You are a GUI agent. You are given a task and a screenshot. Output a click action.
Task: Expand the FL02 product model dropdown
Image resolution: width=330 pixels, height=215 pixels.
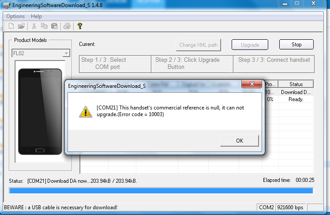(x=66, y=53)
